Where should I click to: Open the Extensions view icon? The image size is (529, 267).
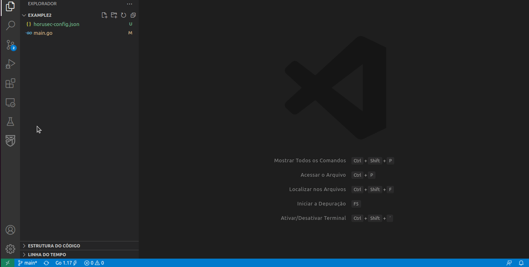coord(10,83)
